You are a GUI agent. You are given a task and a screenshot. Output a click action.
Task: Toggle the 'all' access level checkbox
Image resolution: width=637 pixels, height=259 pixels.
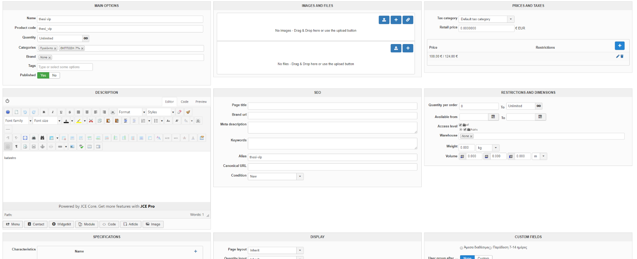coord(460,125)
